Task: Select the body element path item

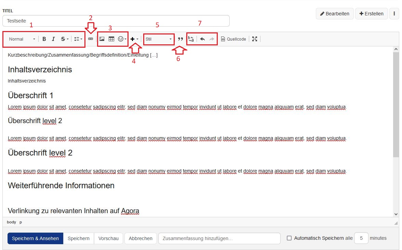Action: click(12, 222)
